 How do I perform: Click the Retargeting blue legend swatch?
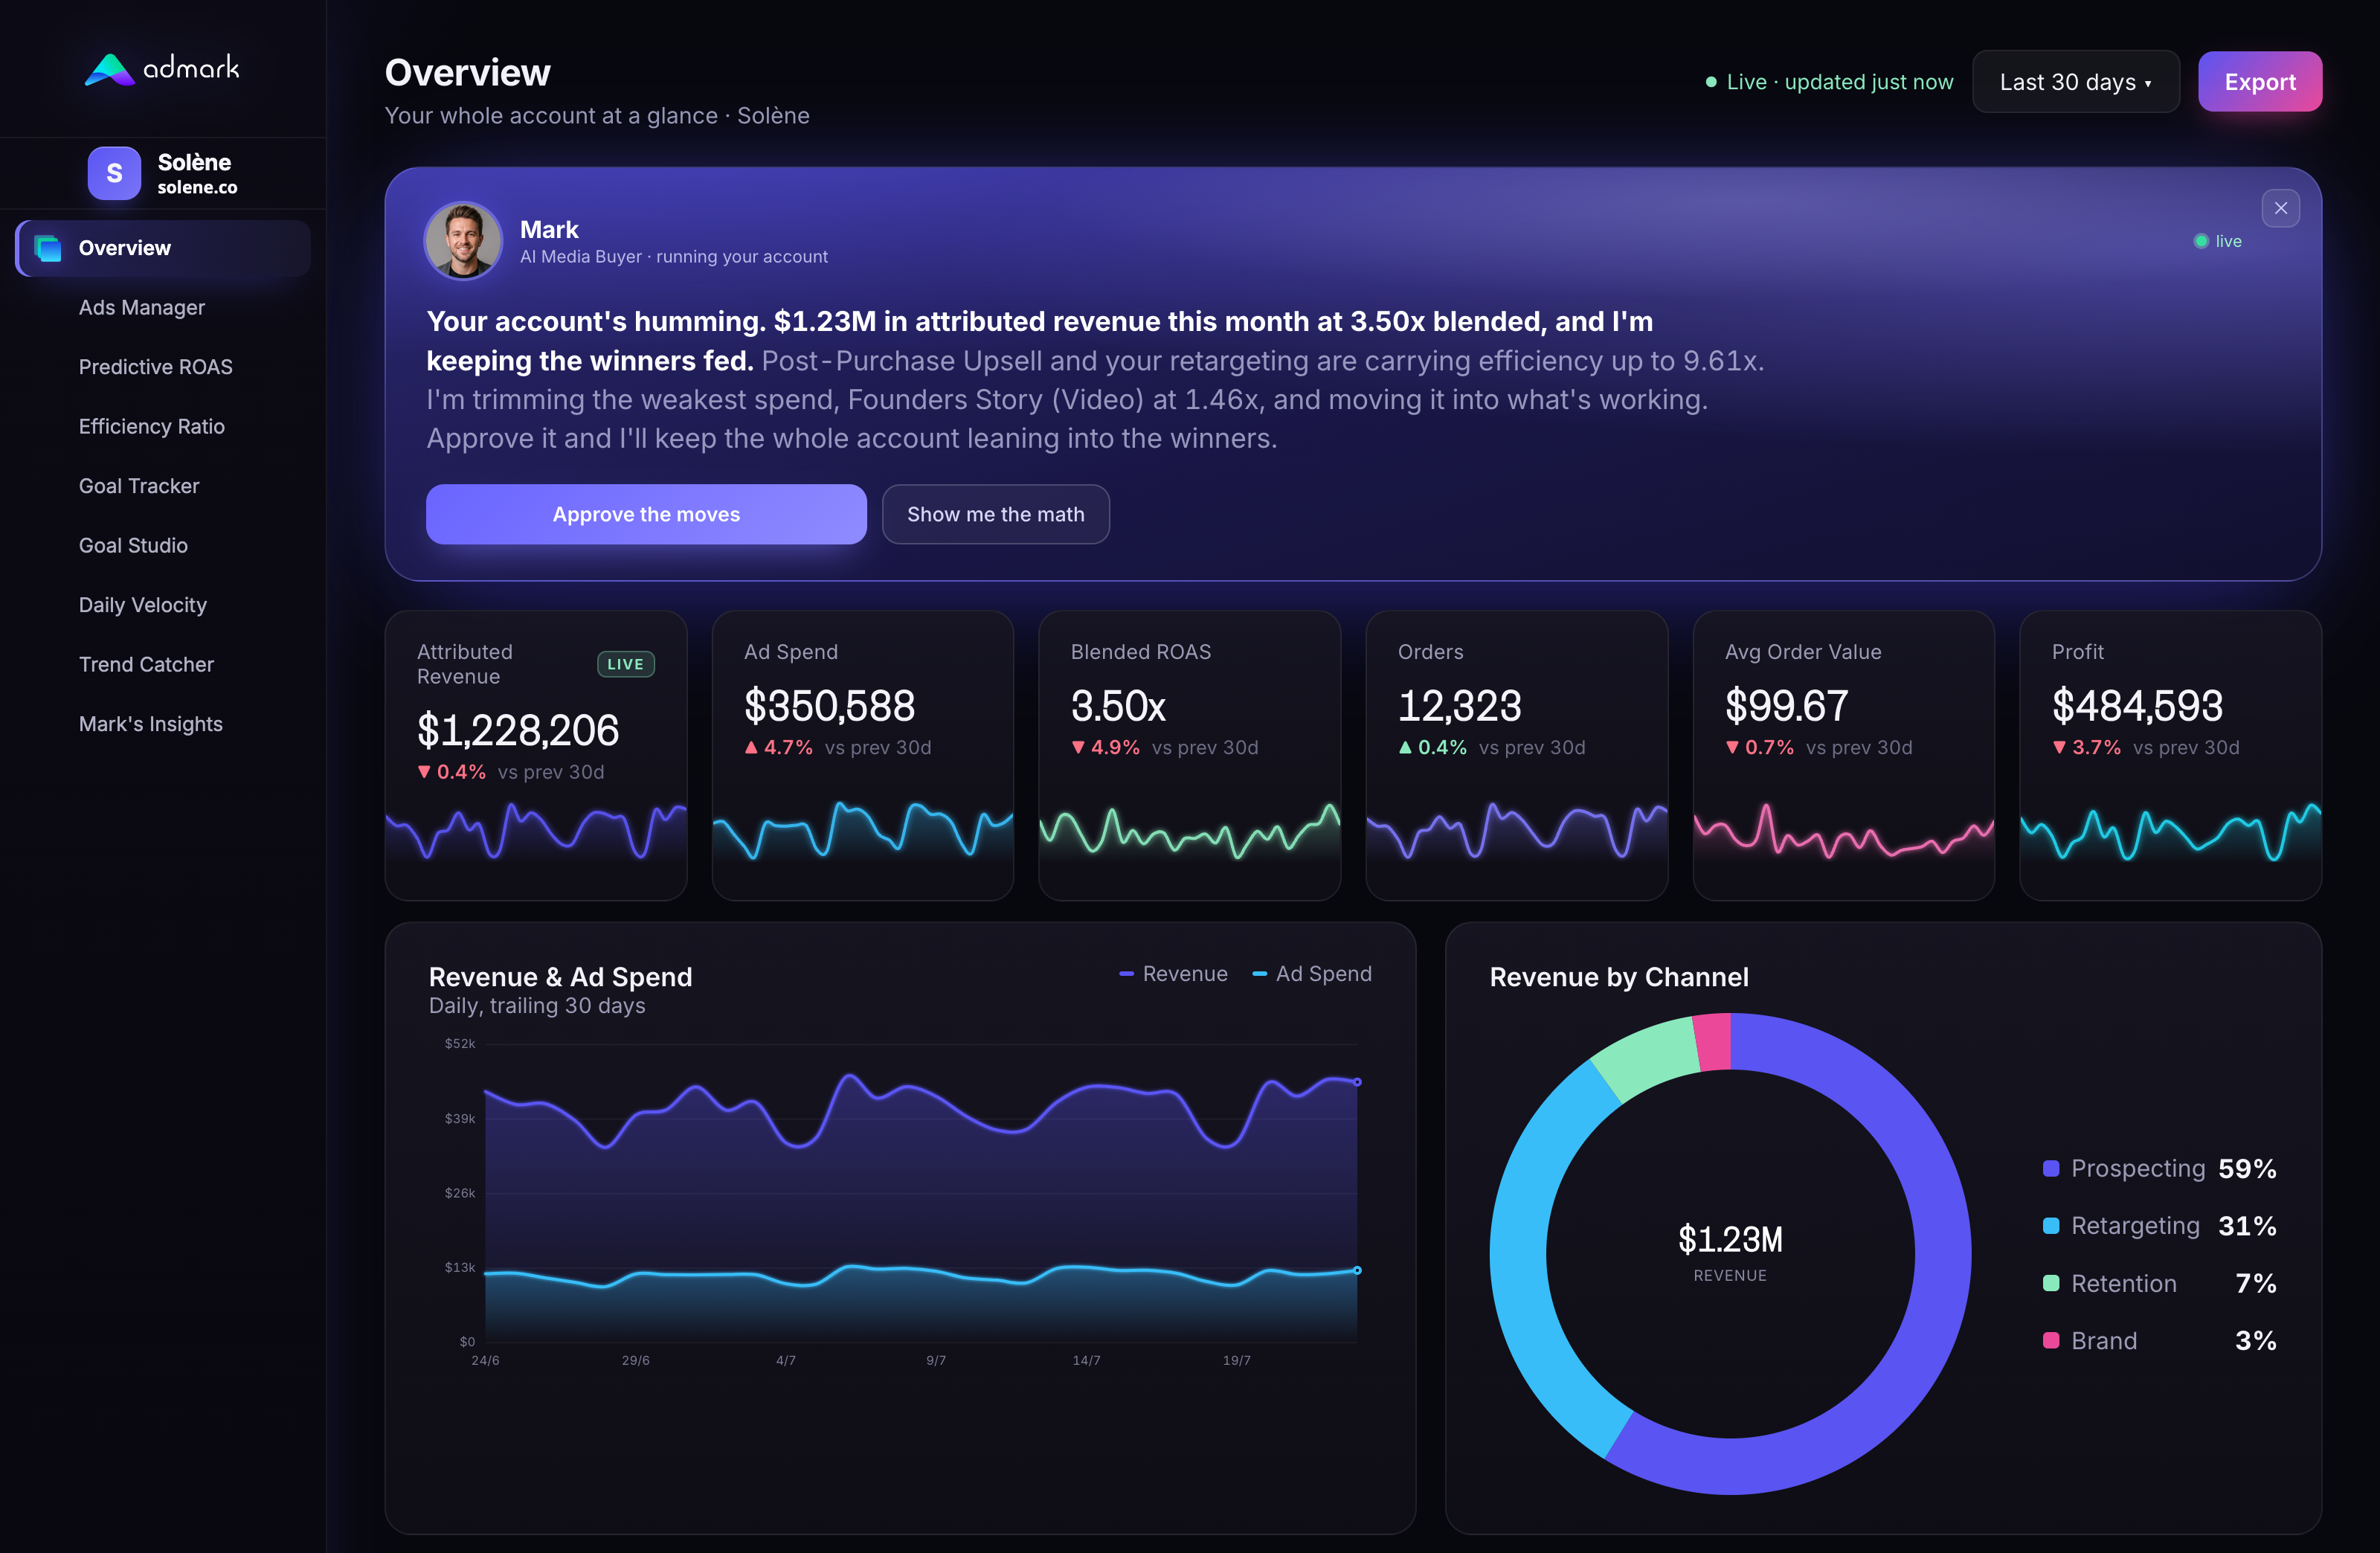2050,1226
